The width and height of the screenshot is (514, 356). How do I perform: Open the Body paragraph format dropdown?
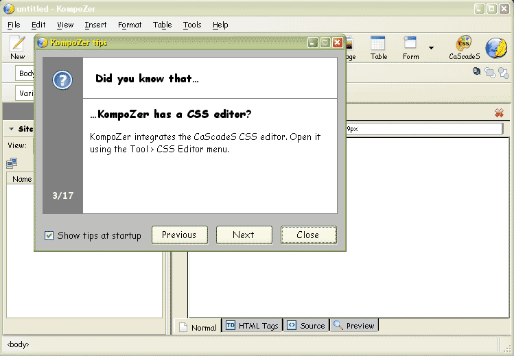[x=25, y=73]
